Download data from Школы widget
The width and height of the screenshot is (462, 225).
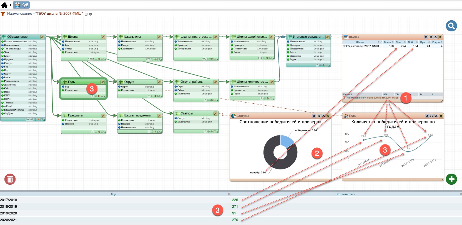[x=436, y=37]
